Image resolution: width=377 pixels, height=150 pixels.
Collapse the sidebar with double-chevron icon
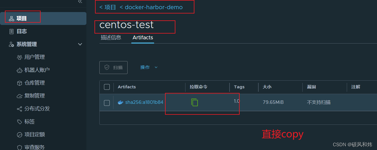point(80,2)
